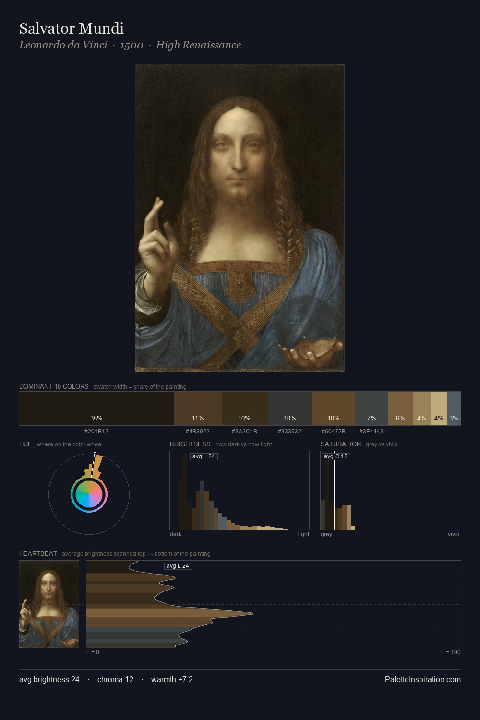Click the "avg L 24" label in Heartbeat chart
Viewport: 480px width, 720px height.
click(x=178, y=566)
